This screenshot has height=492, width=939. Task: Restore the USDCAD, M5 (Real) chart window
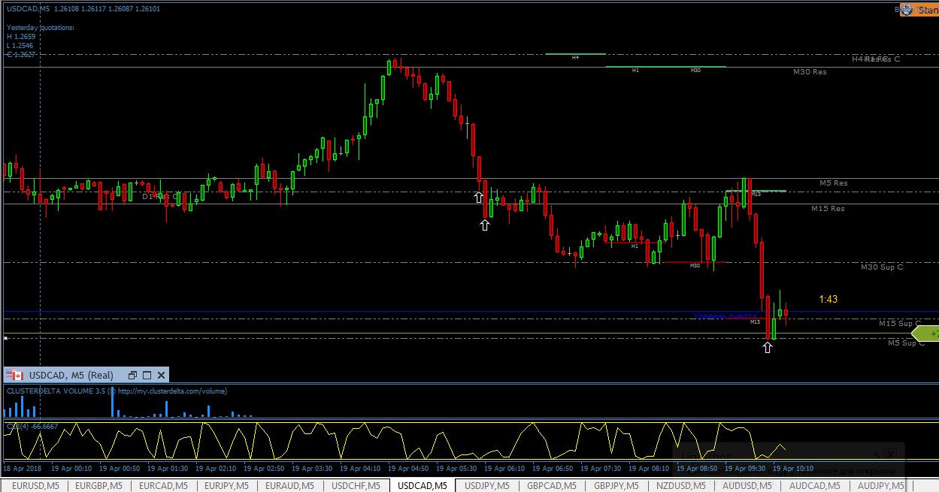tap(132, 375)
